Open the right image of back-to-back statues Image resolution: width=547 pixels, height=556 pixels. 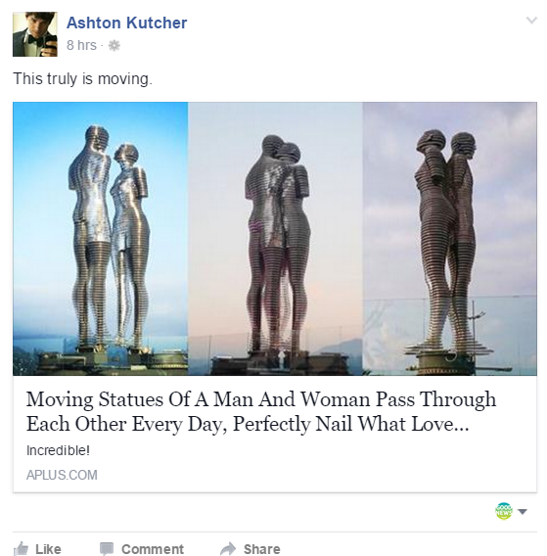click(449, 239)
